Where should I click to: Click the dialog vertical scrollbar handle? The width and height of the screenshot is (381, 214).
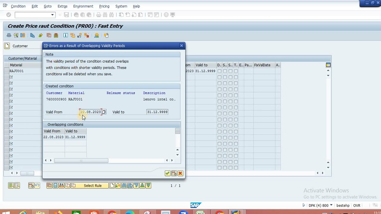(x=178, y=131)
